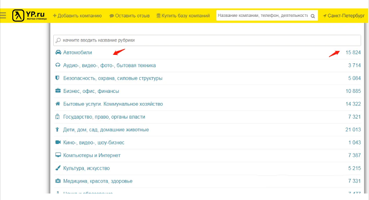369x200 pixels.
Task: Change city via Санкт-Петербург selector
Action: click(x=344, y=16)
